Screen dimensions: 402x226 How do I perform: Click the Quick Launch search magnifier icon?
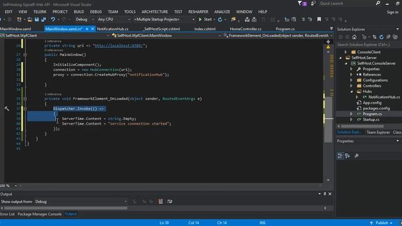point(378,3)
